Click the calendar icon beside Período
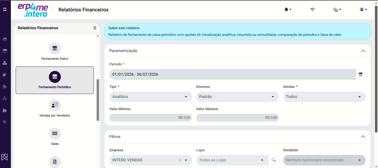 (x=361, y=74)
